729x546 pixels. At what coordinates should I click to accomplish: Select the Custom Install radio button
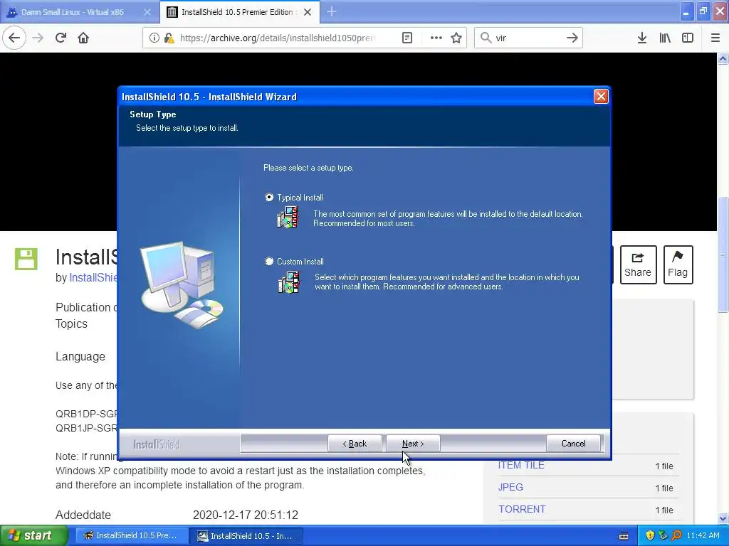click(x=269, y=262)
